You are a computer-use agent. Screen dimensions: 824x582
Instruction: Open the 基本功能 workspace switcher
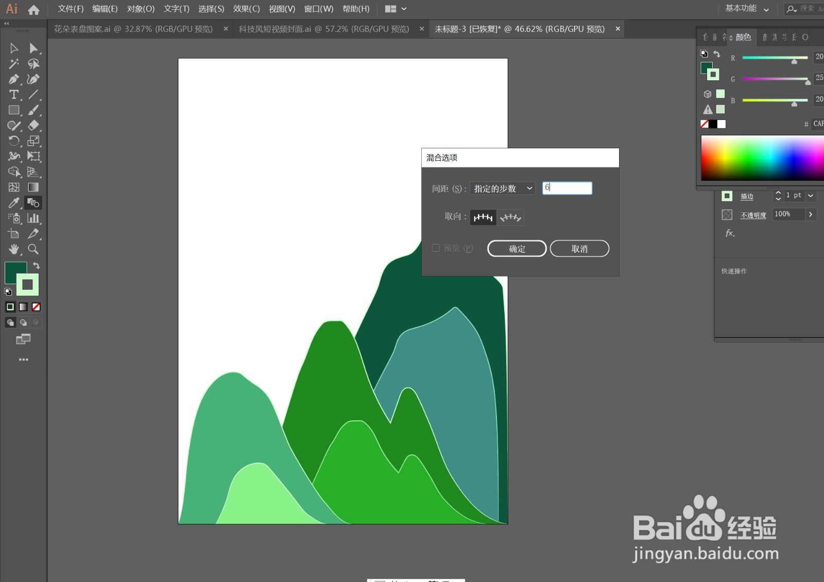coord(747,9)
